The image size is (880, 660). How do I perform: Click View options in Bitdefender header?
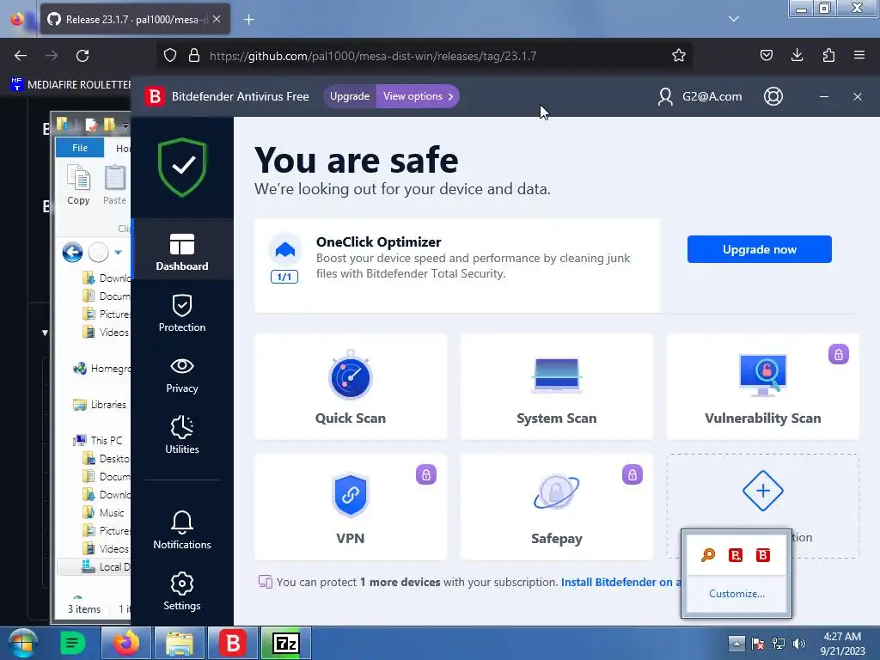click(x=418, y=96)
